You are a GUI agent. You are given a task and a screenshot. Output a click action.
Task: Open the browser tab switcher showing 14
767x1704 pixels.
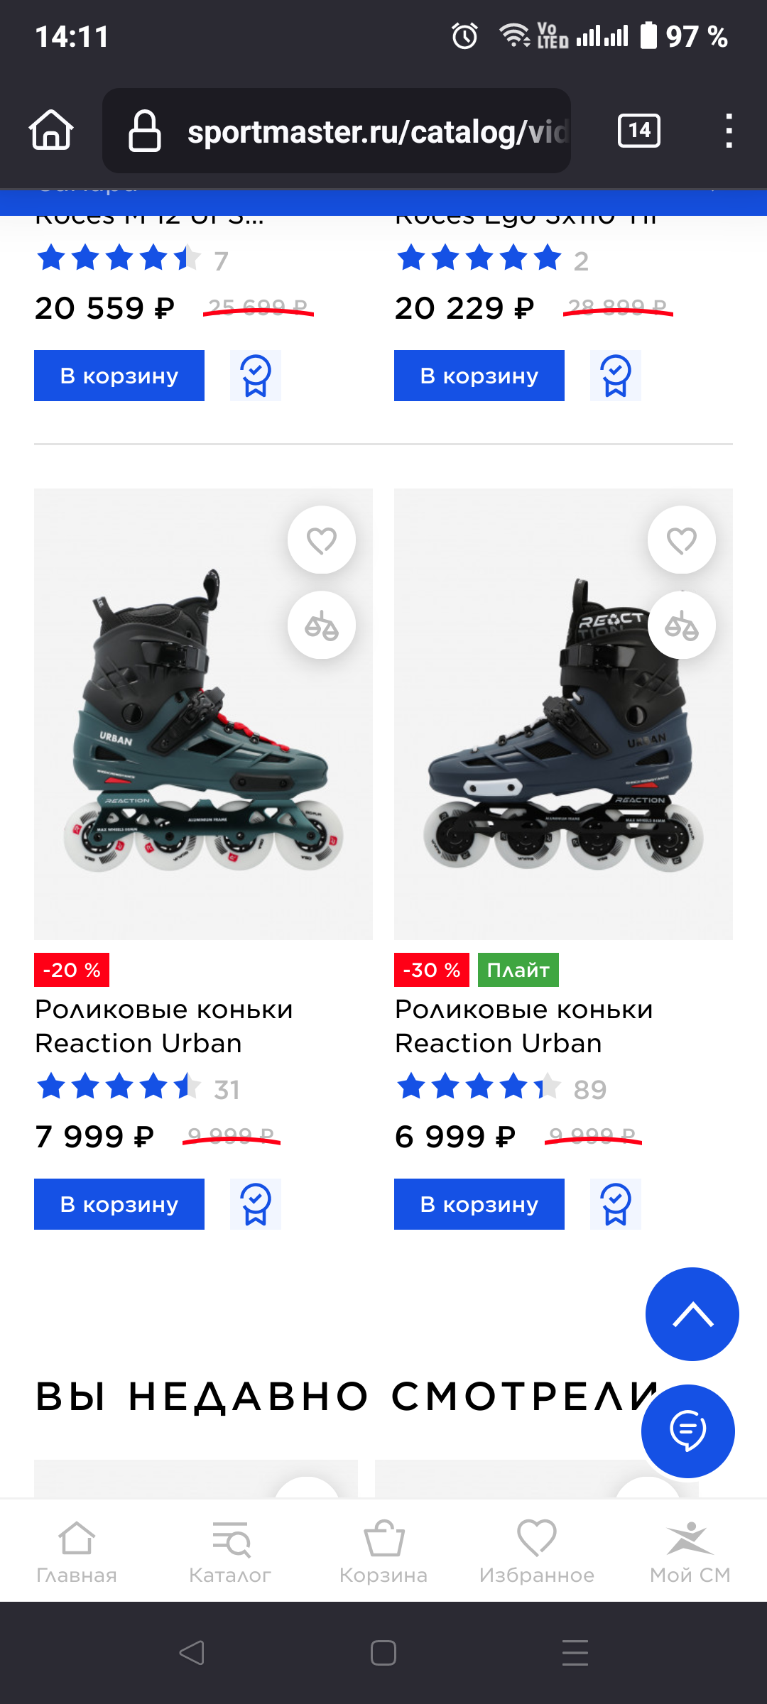pos(639,131)
